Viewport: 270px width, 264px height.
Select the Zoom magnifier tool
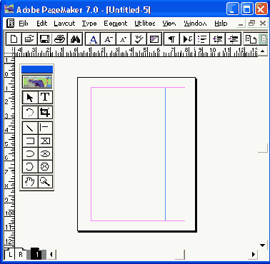point(45,181)
